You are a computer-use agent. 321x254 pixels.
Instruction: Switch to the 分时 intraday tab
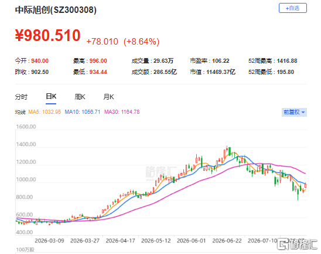pos(21,97)
